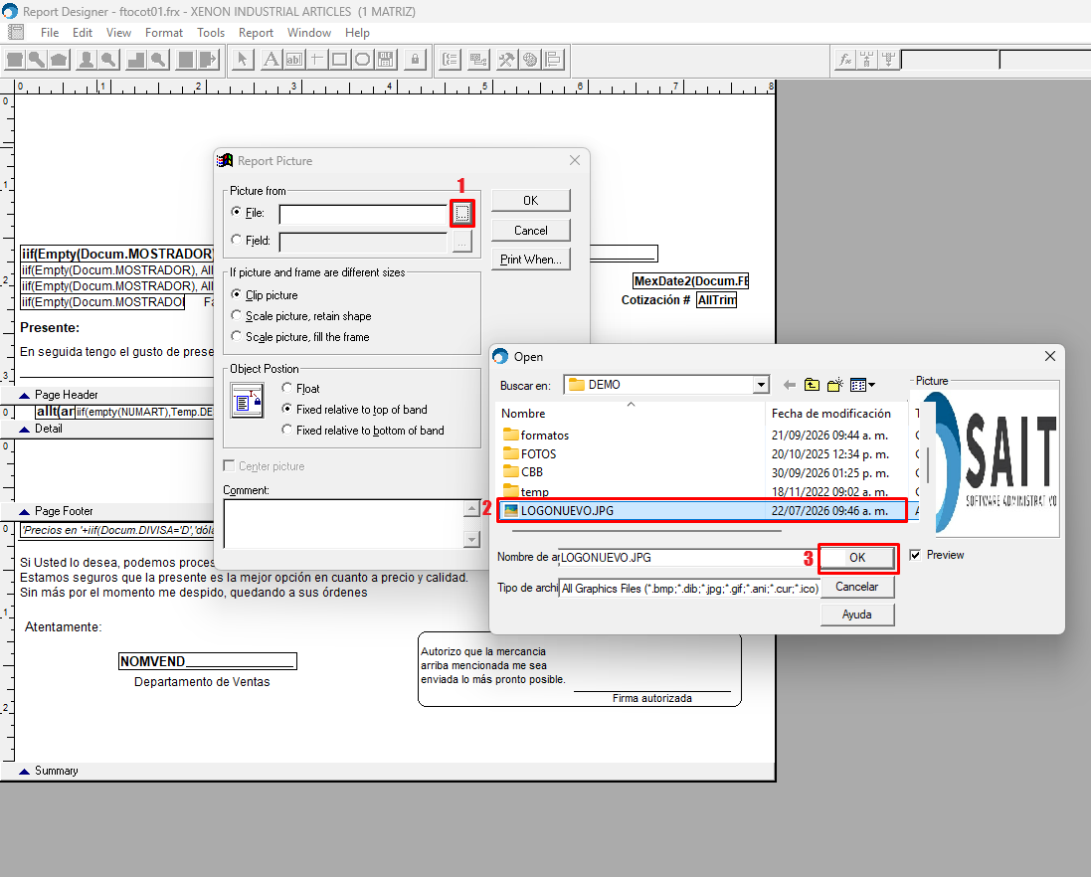Click the Print When... button

click(531, 260)
